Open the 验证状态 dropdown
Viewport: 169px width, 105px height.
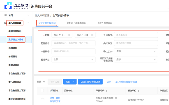74,59
